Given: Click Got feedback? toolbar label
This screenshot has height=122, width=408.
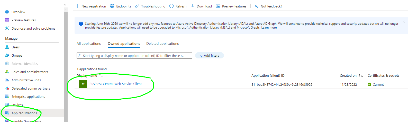Looking at the screenshot, I should click(271, 6).
